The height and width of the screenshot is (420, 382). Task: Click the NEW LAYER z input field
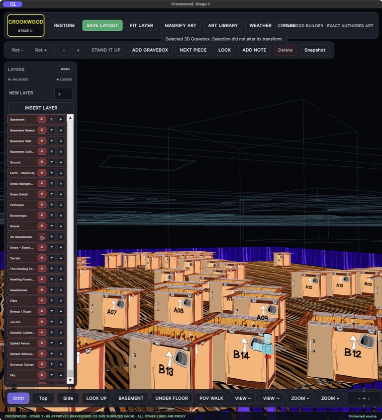[63, 94]
